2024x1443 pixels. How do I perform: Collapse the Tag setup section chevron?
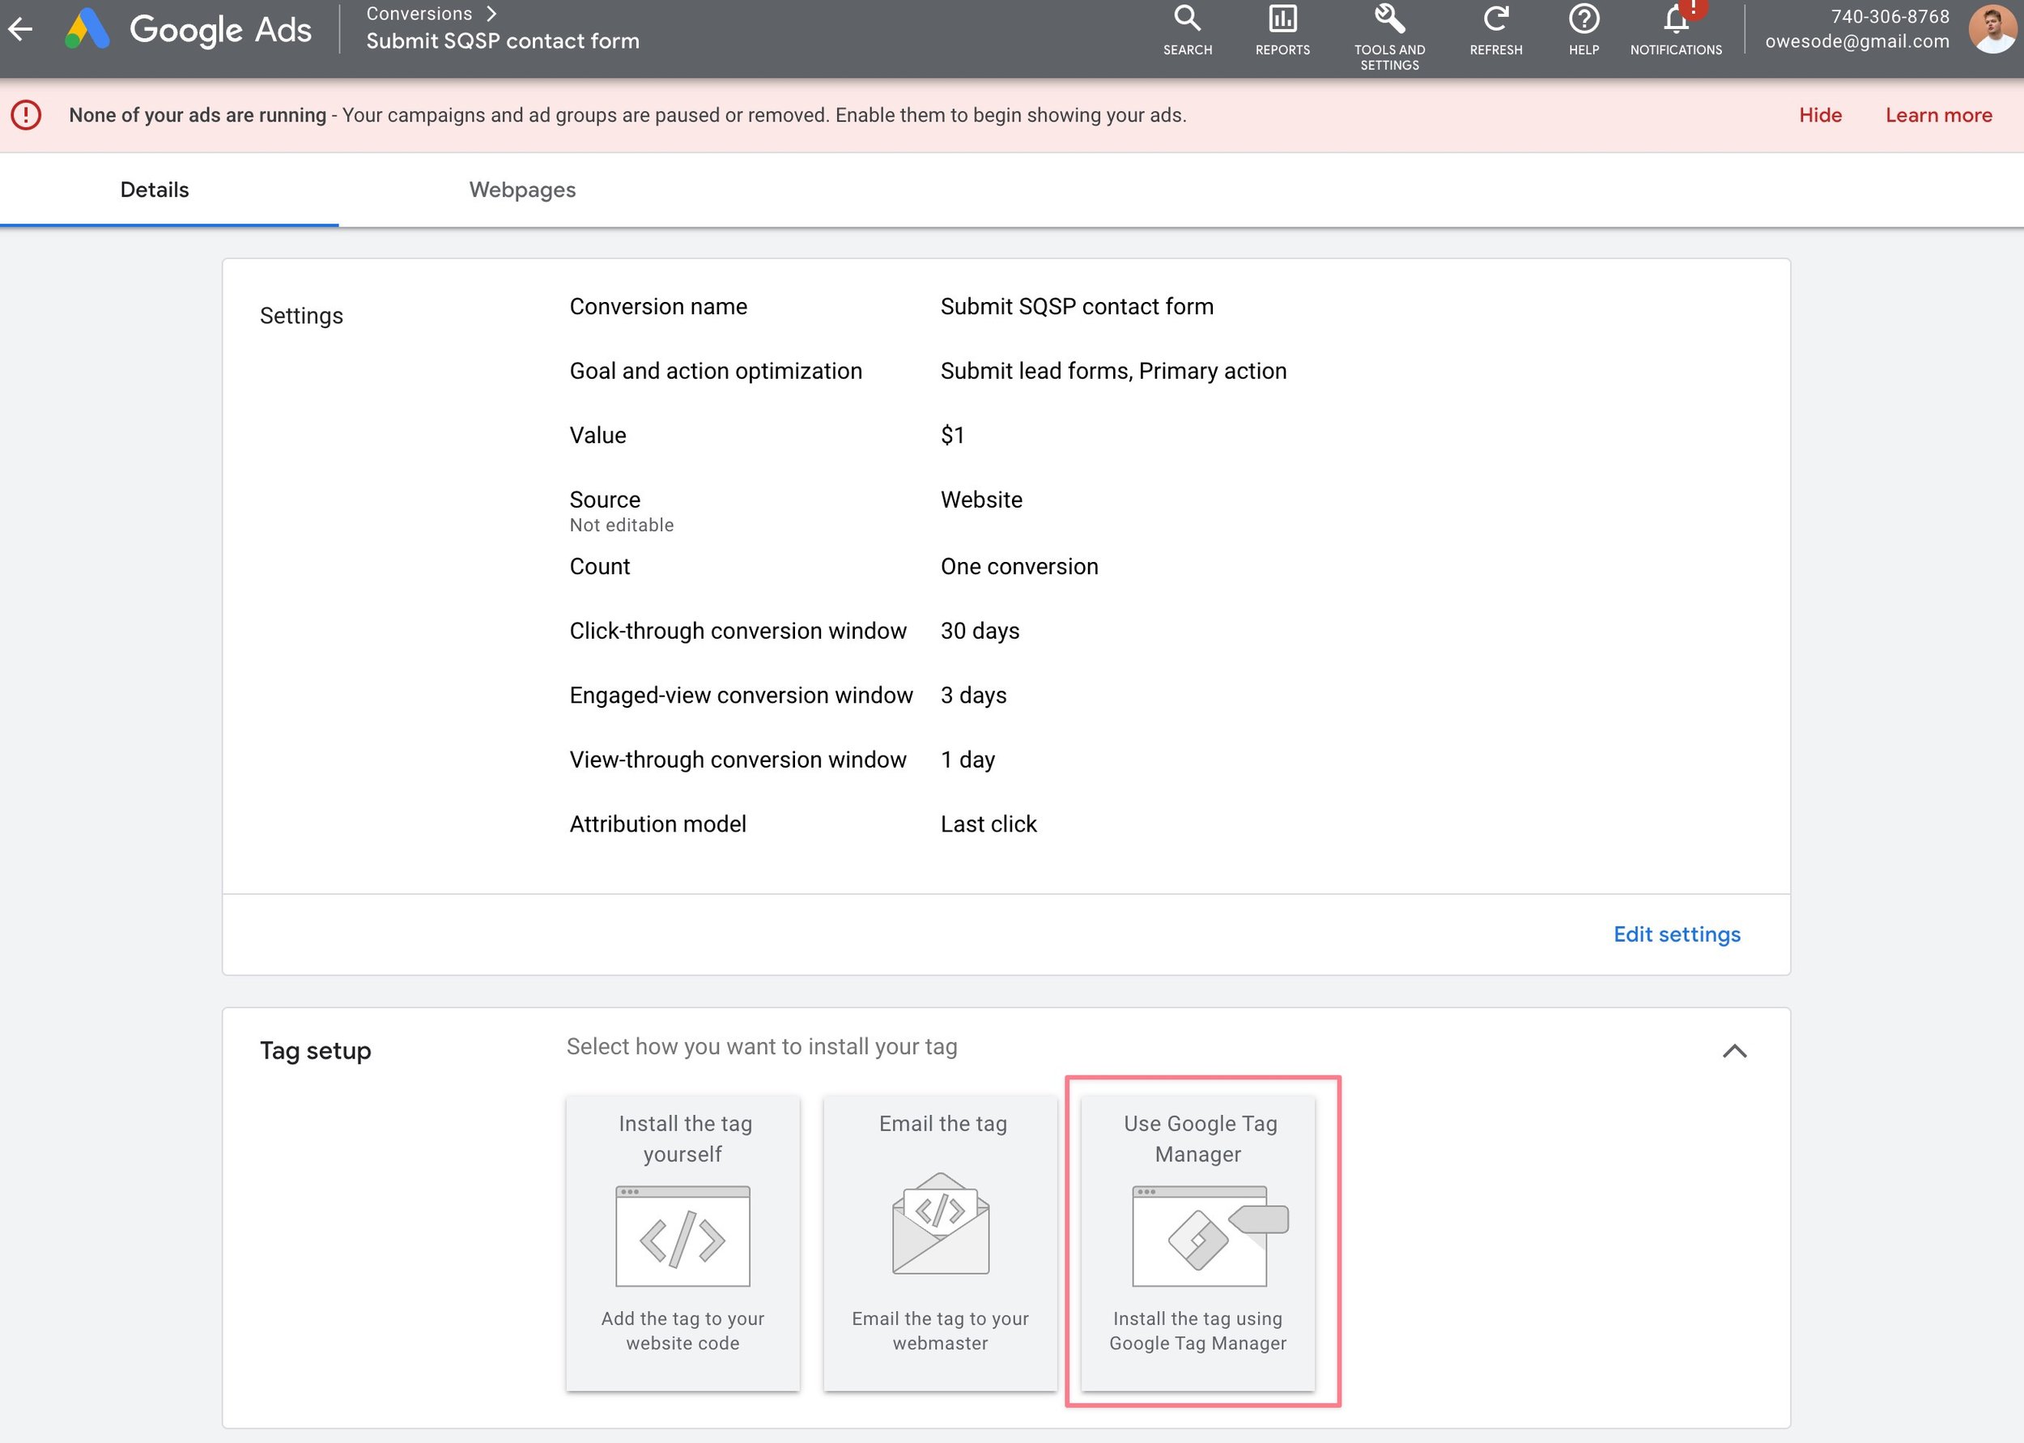1733,1051
